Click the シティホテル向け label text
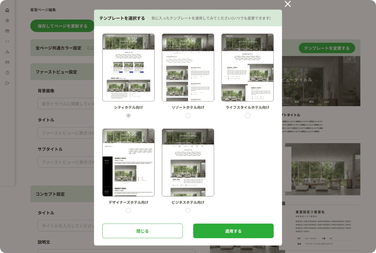 tap(128, 107)
